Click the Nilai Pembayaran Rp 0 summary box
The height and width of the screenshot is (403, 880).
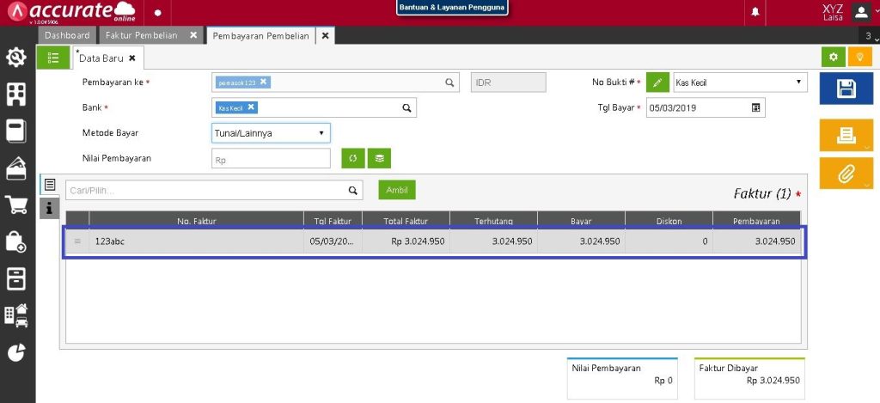[x=622, y=378]
